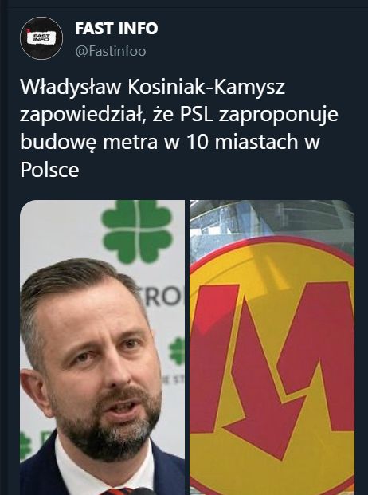Click the small clover beside the man's eye

[x=177, y=351]
